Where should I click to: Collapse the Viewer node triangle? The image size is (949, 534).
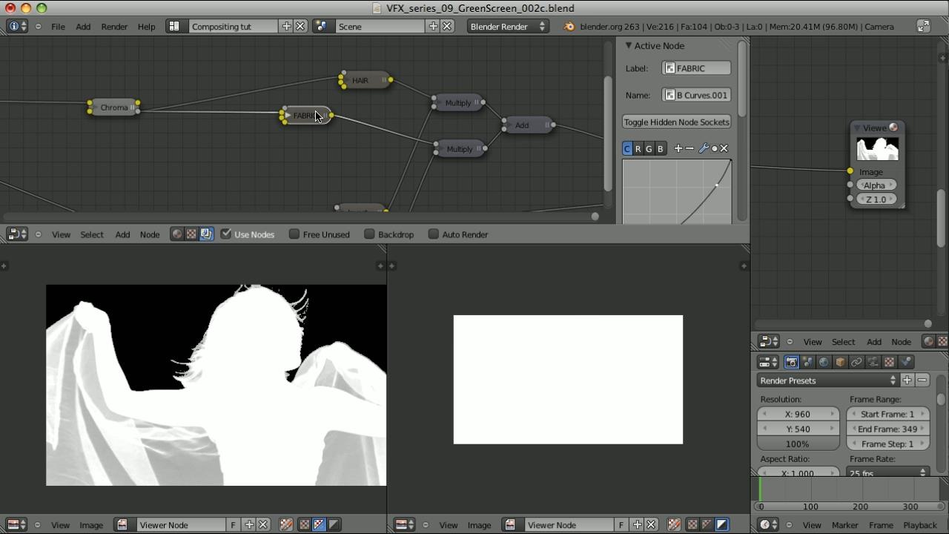click(857, 128)
